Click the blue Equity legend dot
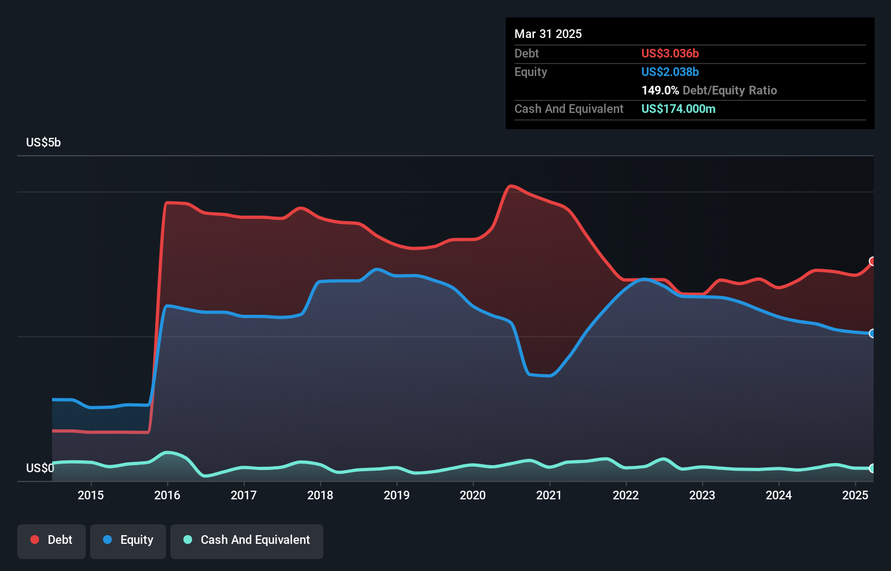 (x=107, y=540)
